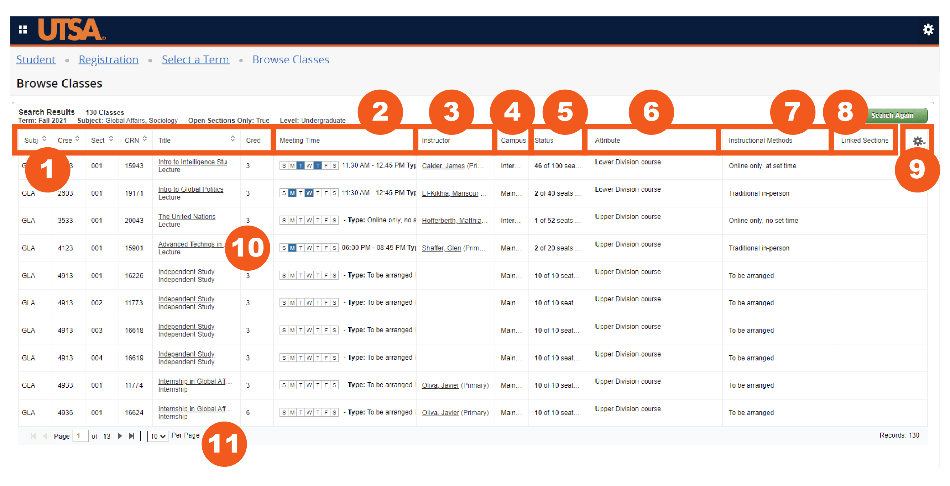Sort by Sect column arrows
The image size is (950, 486).
coord(111,139)
